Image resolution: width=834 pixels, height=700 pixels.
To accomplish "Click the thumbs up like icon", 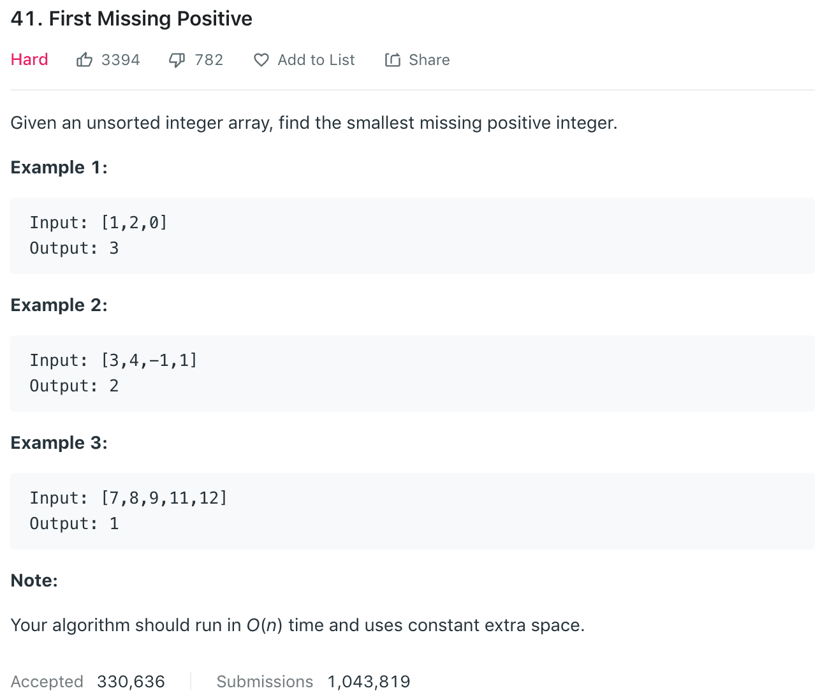I will (84, 60).
